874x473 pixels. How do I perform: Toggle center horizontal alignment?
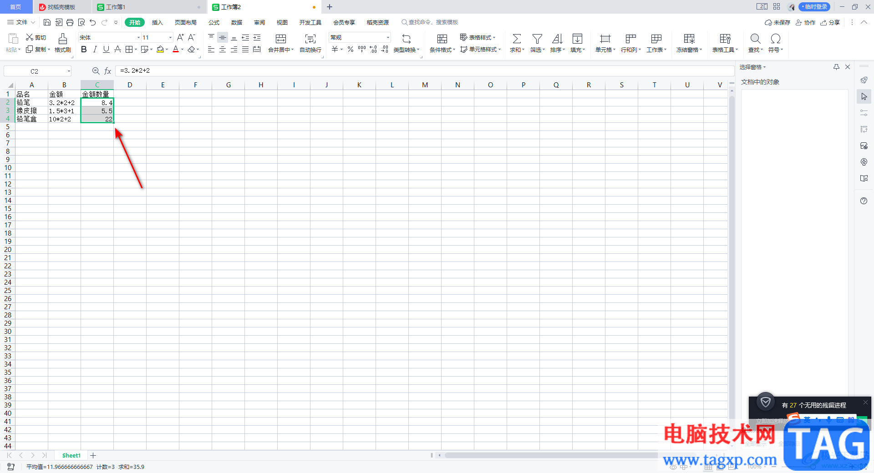pos(223,49)
